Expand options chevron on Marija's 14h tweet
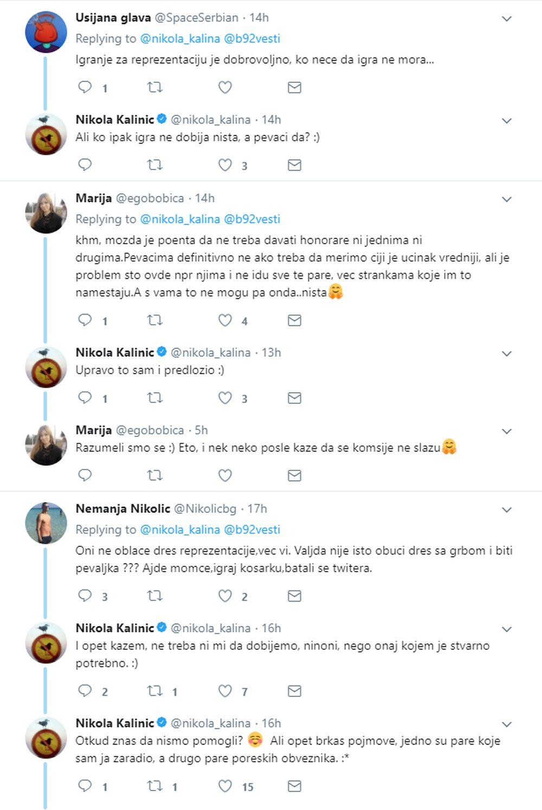 click(x=507, y=199)
